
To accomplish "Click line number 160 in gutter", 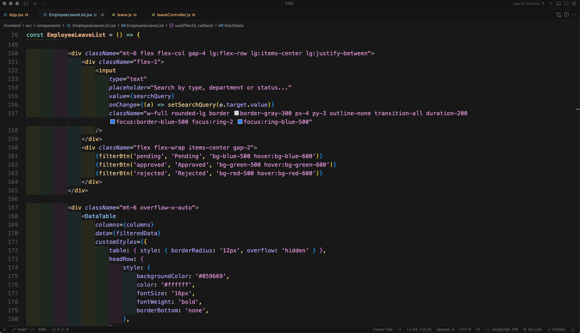I will click(13, 148).
